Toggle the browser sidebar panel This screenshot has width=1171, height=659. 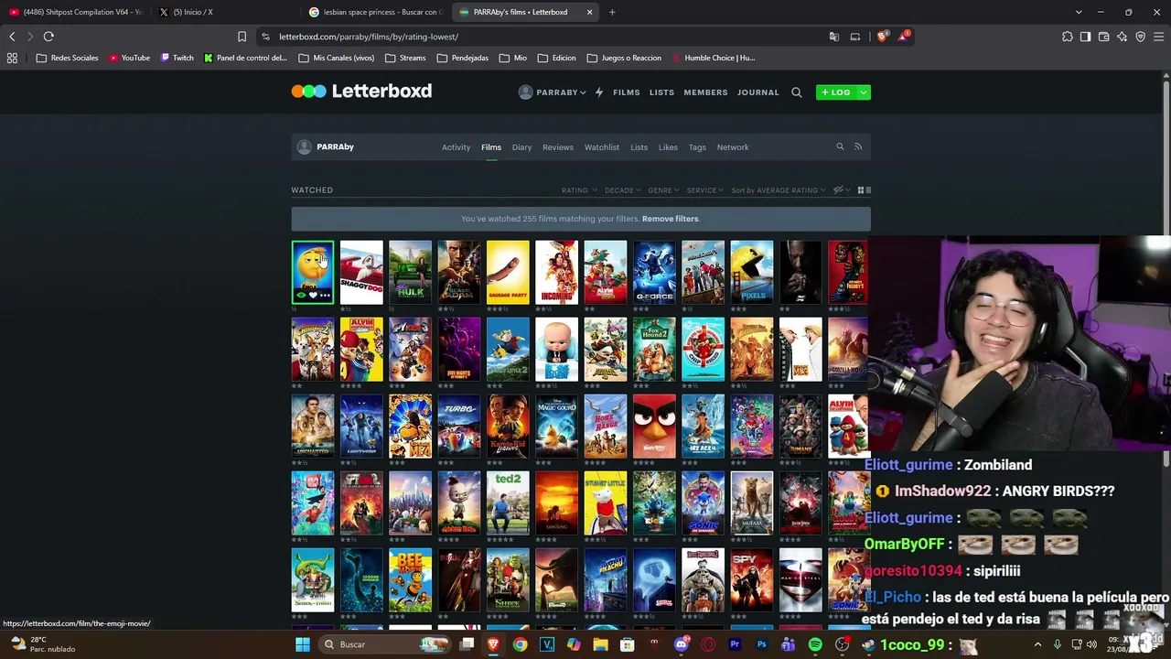(x=1085, y=37)
